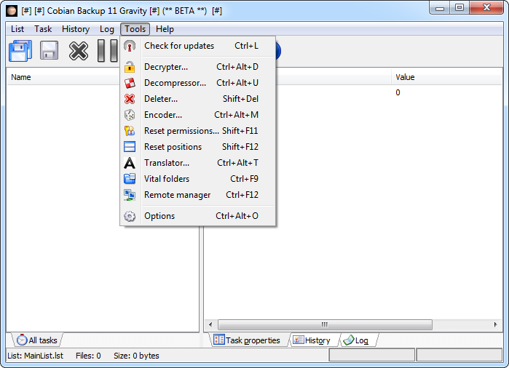Open Options menu entry
The height and width of the screenshot is (368, 509).
[198, 216]
